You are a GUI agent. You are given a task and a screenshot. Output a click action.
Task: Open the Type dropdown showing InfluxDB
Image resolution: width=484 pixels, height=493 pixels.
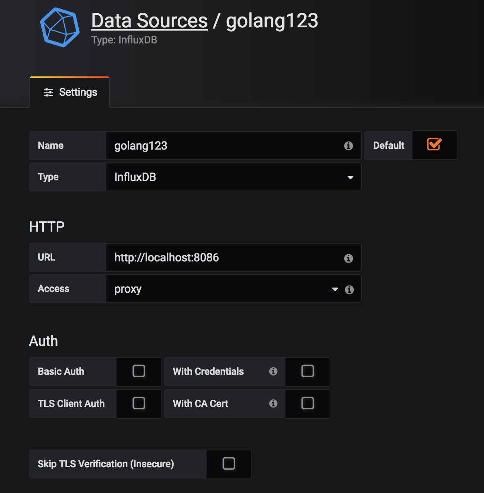[233, 177]
